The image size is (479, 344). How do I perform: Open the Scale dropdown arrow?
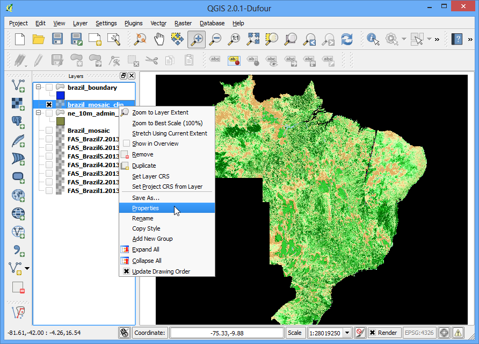click(x=347, y=333)
